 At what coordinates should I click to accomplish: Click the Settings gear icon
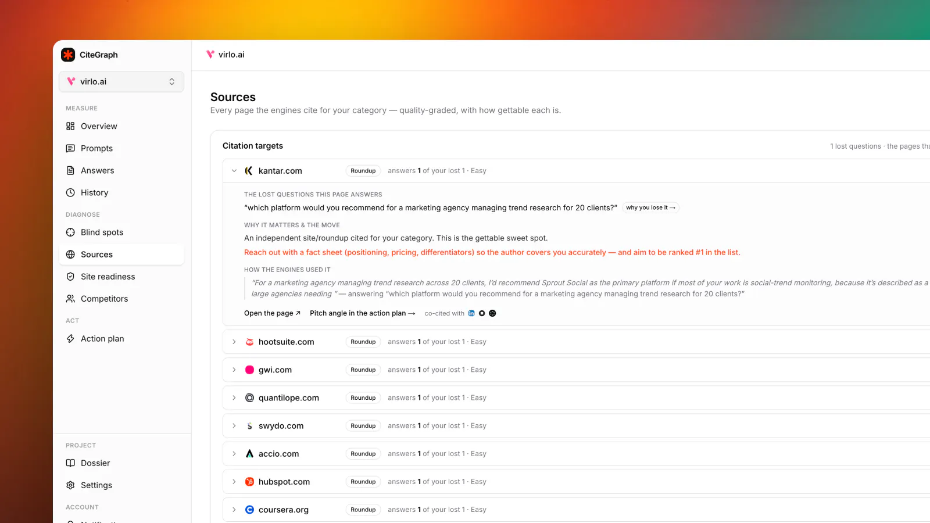(x=70, y=485)
